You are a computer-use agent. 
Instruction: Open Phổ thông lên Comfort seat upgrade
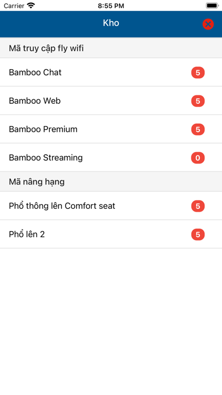(111, 206)
